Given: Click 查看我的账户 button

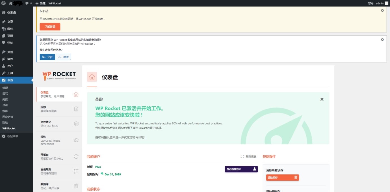Looking at the screenshot, I should 241,169.
